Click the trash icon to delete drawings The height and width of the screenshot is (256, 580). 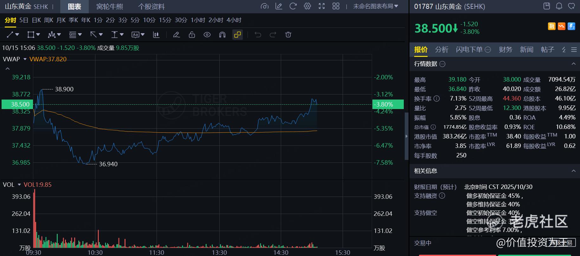pyautogui.click(x=288, y=35)
